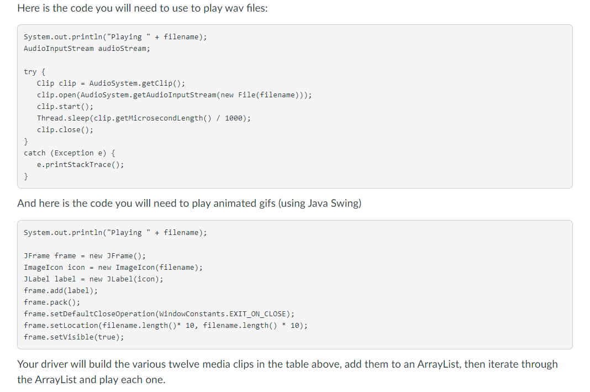Click the frame.add(label) line

tap(61, 291)
